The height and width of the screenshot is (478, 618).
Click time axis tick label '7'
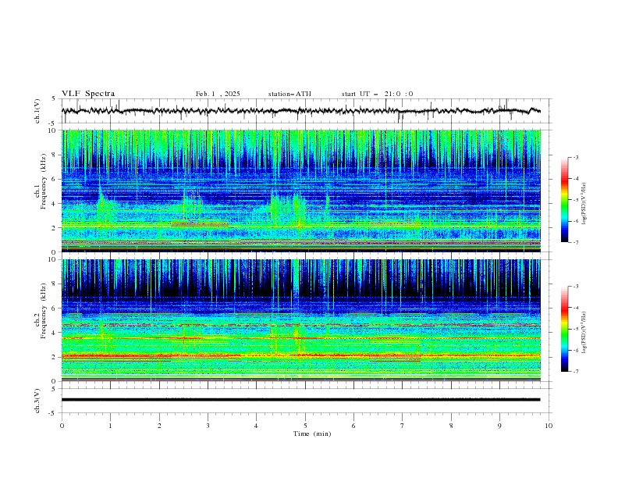[403, 426]
